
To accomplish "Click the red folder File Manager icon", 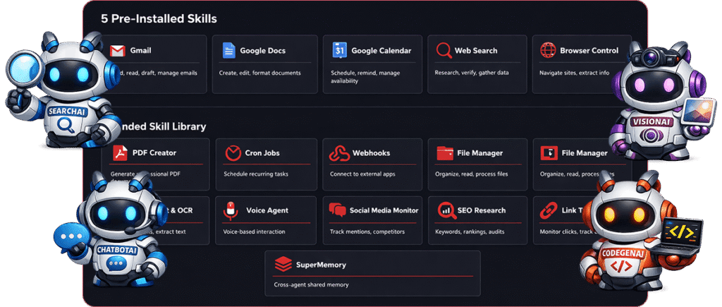I will [445, 153].
